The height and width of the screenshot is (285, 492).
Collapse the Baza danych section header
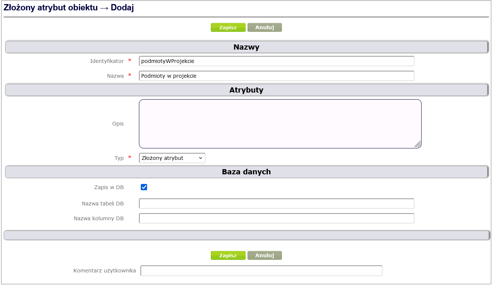246,172
